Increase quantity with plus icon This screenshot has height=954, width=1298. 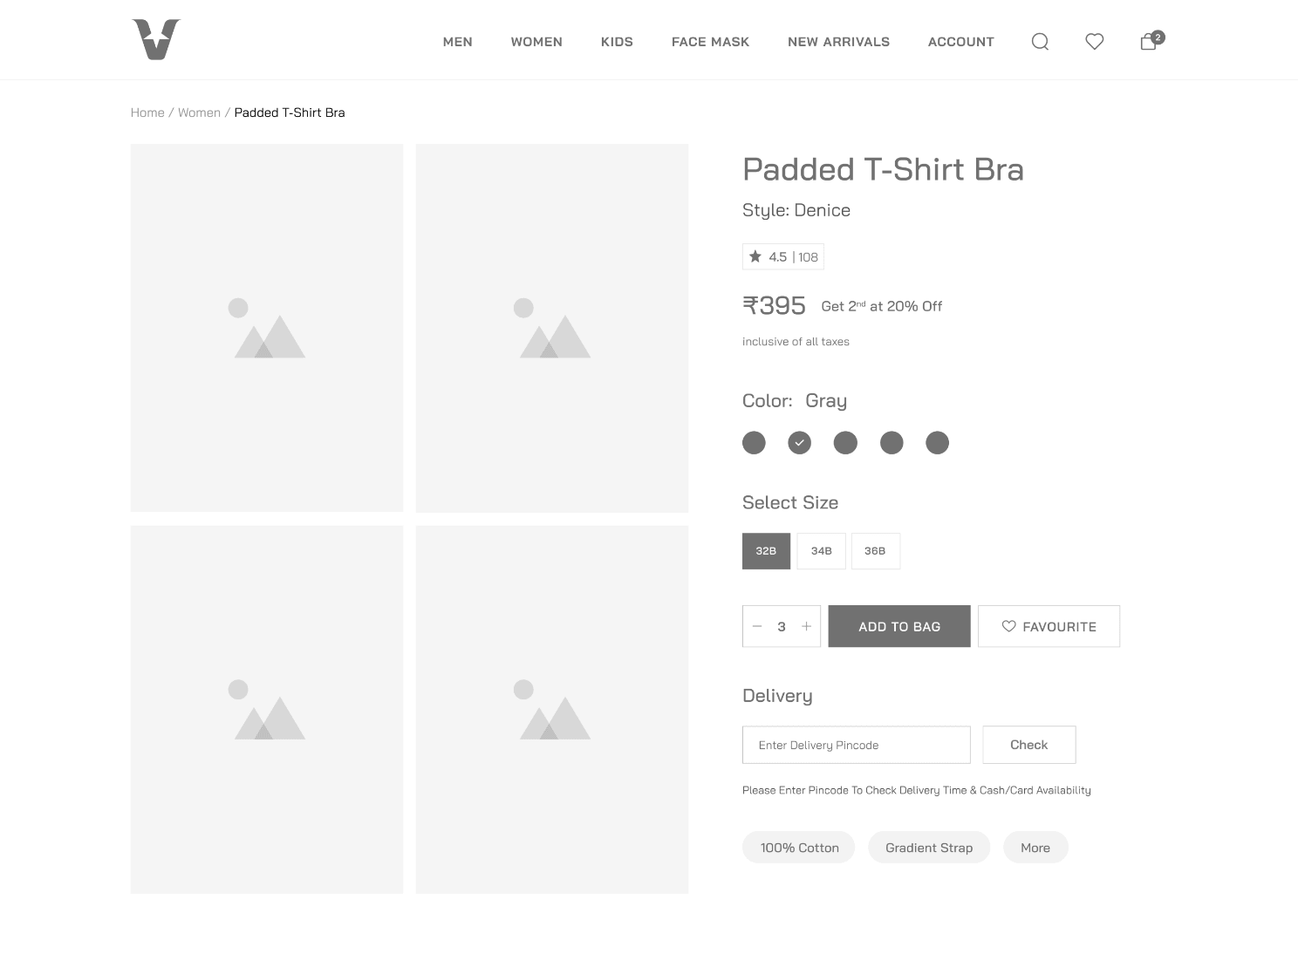point(807,626)
